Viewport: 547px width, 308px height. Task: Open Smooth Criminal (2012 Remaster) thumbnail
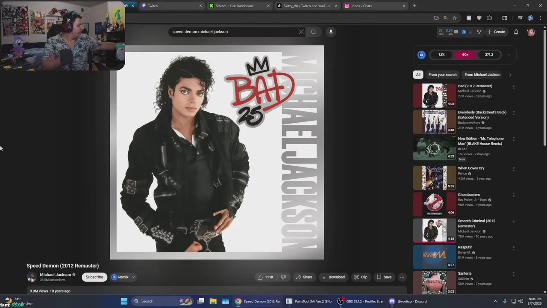point(434,231)
